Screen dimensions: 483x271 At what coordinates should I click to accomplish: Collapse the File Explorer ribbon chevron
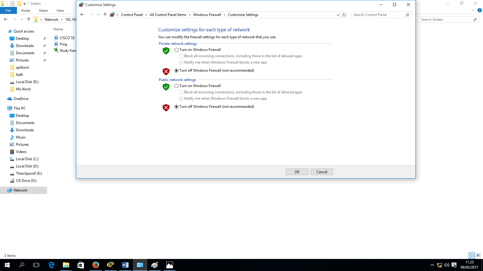pos(473,10)
